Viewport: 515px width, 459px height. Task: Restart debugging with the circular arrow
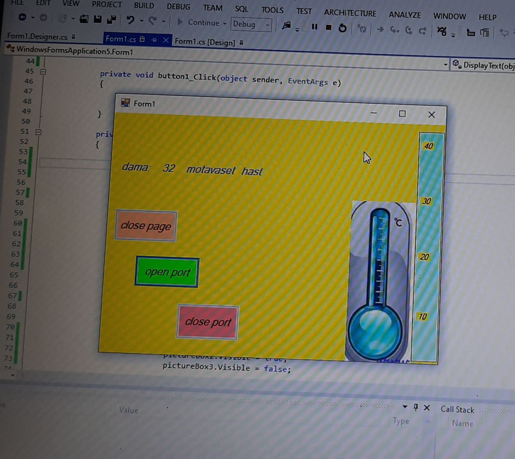tap(342, 28)
